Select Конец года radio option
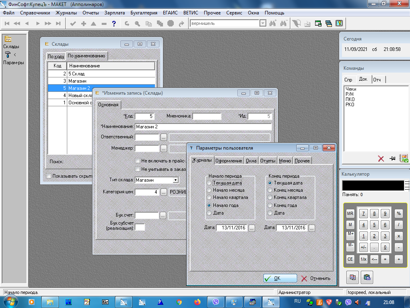This screenshot has height=308, width=410. pyautogui.click(x=270, y=205)
